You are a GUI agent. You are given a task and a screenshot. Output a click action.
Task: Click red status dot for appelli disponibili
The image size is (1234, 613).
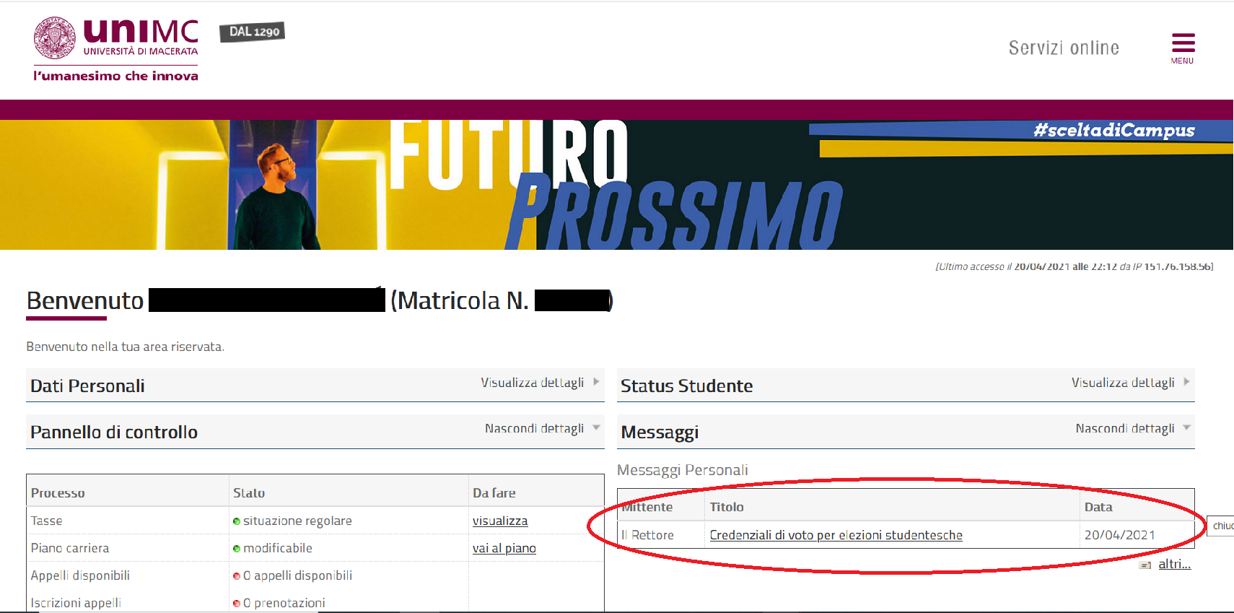237,576
